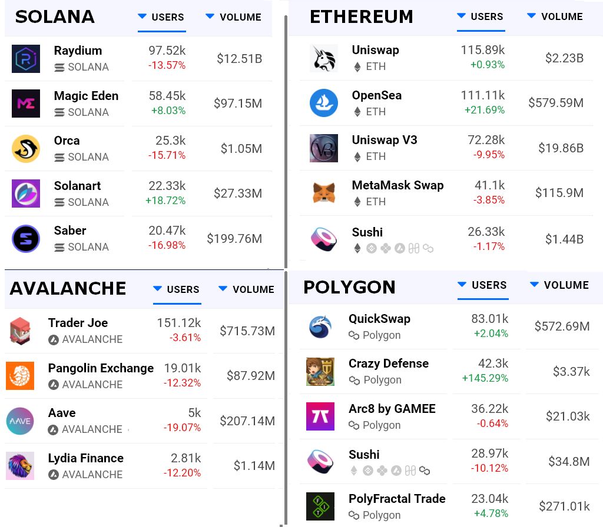Select the Orca logo icon

point(25,148)
